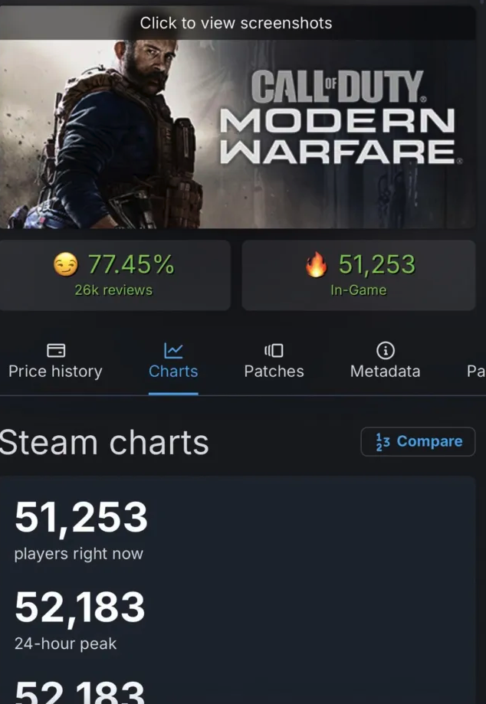Open the 26k reviews link

pyautogui.click(x=116, y=291)
